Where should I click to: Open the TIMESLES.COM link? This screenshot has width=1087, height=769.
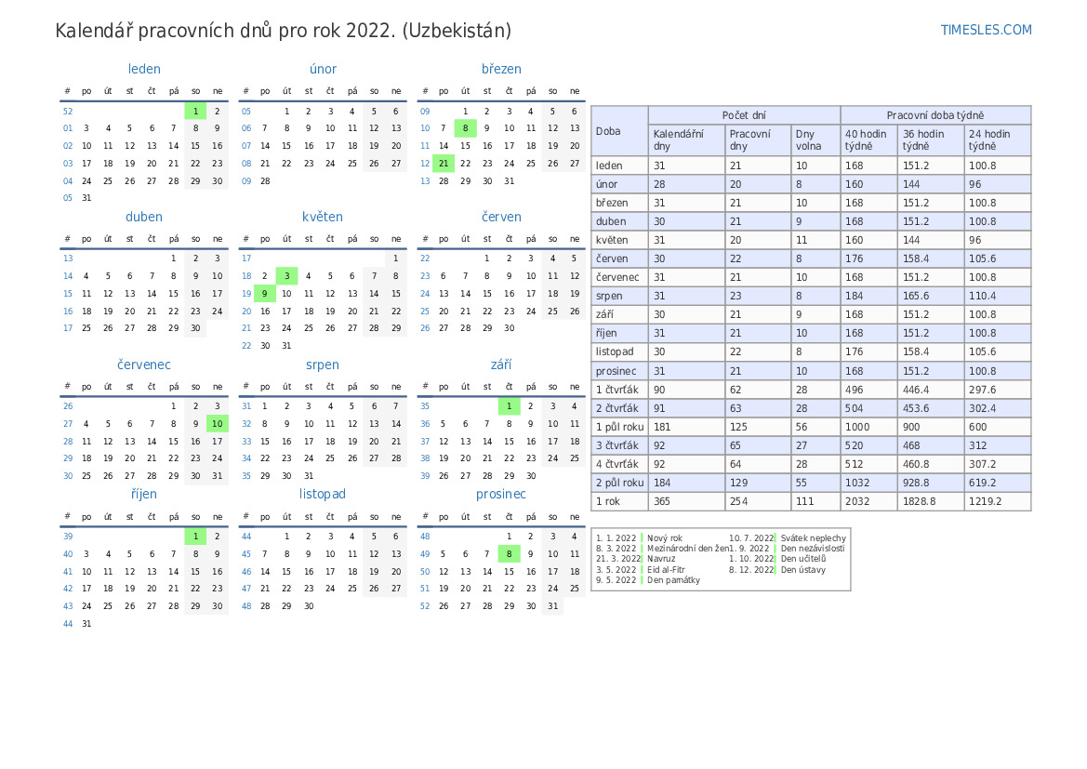point(986,30)
